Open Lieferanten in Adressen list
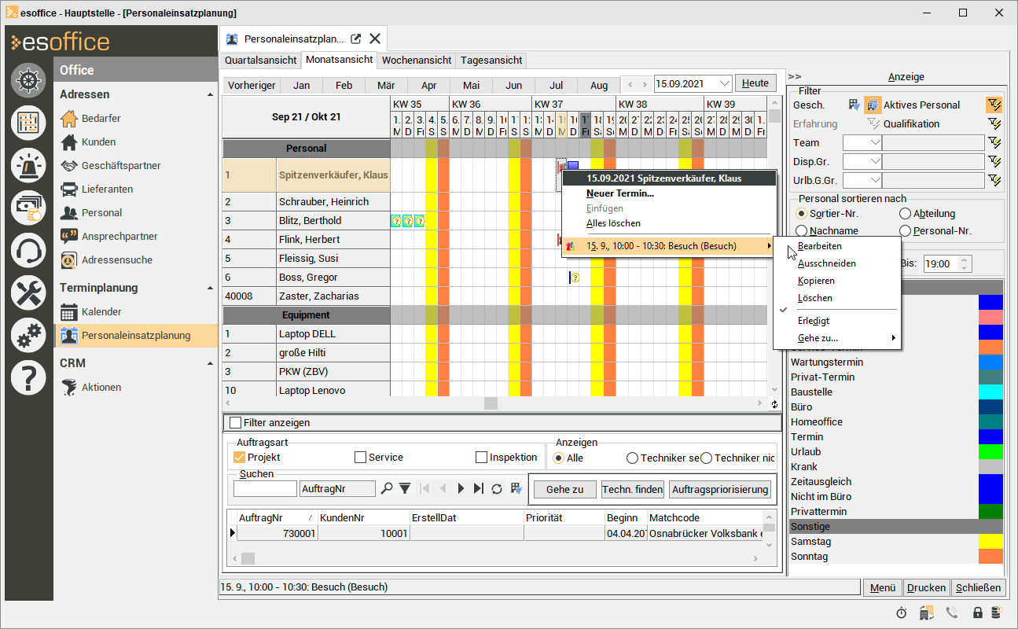 point(107,189)
